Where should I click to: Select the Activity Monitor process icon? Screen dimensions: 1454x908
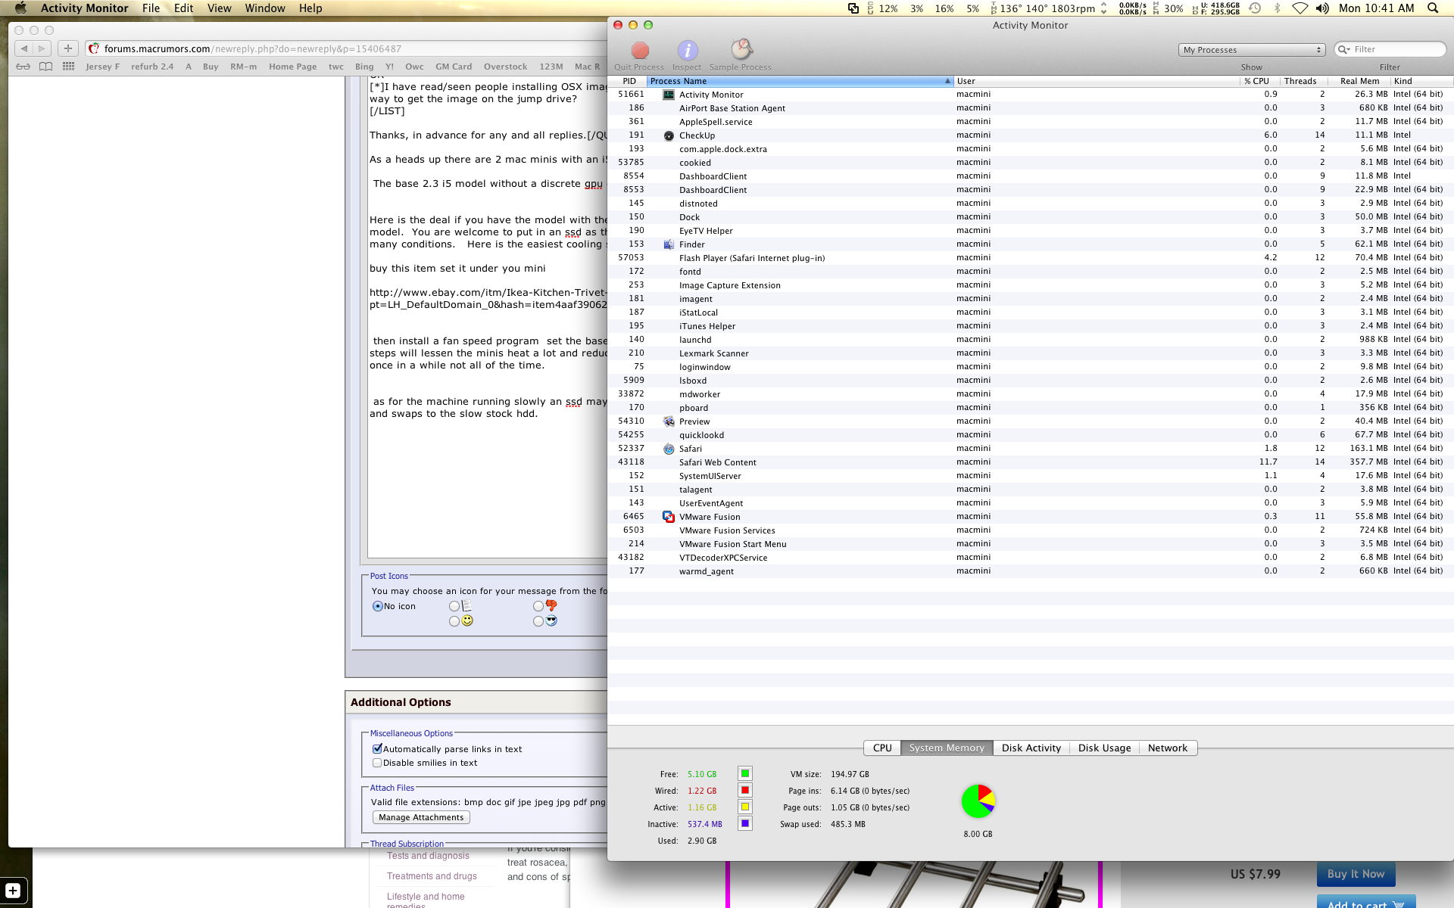click(x=669, y=95)
